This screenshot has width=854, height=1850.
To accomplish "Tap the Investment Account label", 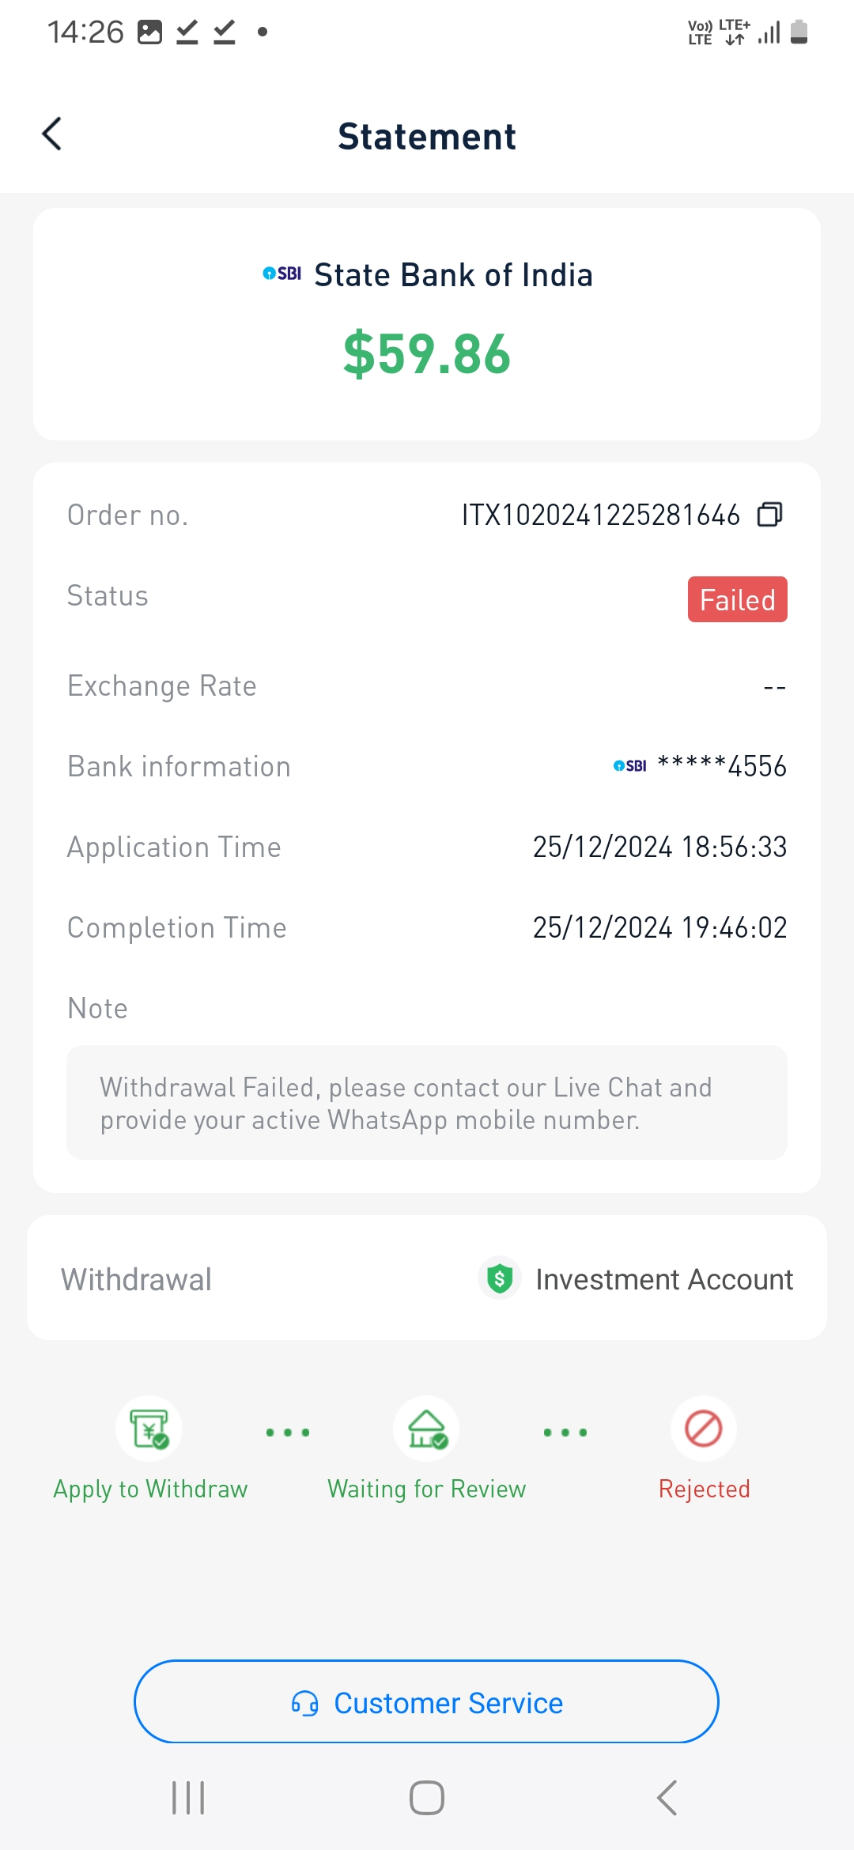I will pyautogui.click(x=664, y=1279).
